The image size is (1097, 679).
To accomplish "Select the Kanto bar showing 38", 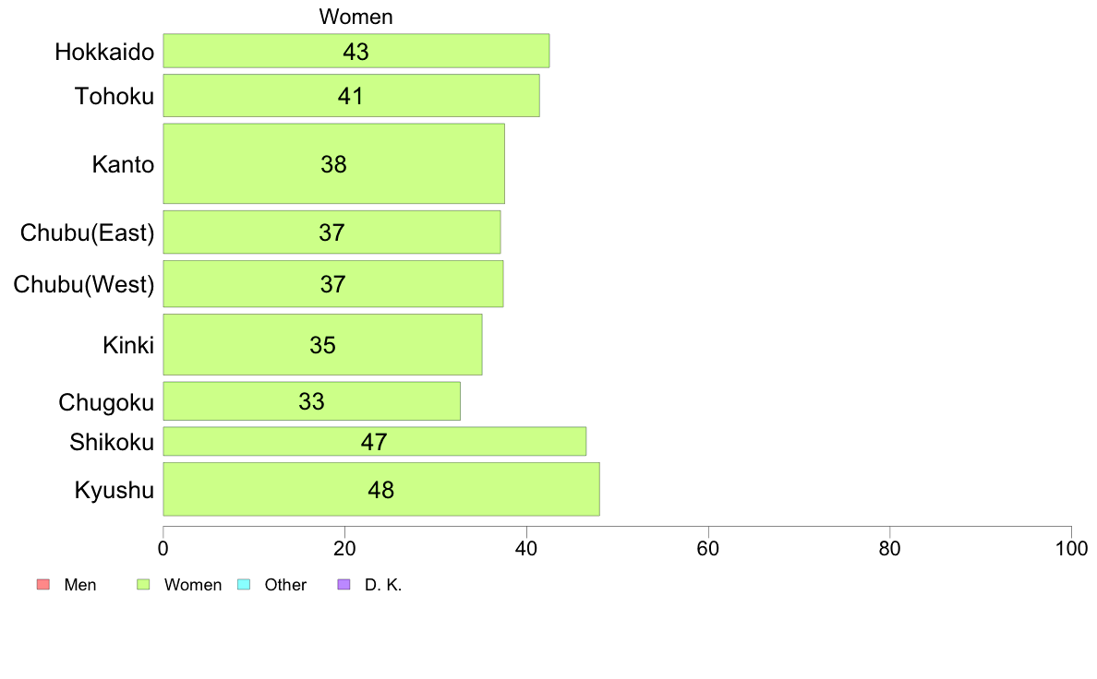I will [333, 163].
